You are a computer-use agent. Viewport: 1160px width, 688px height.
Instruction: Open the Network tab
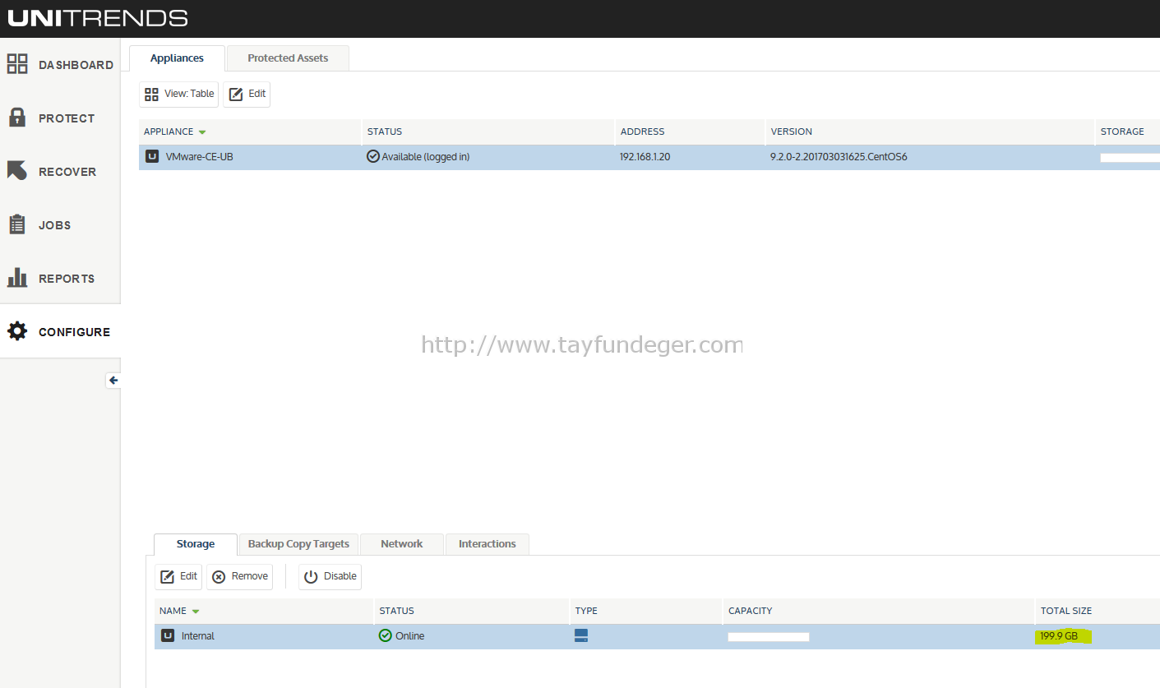402,544
